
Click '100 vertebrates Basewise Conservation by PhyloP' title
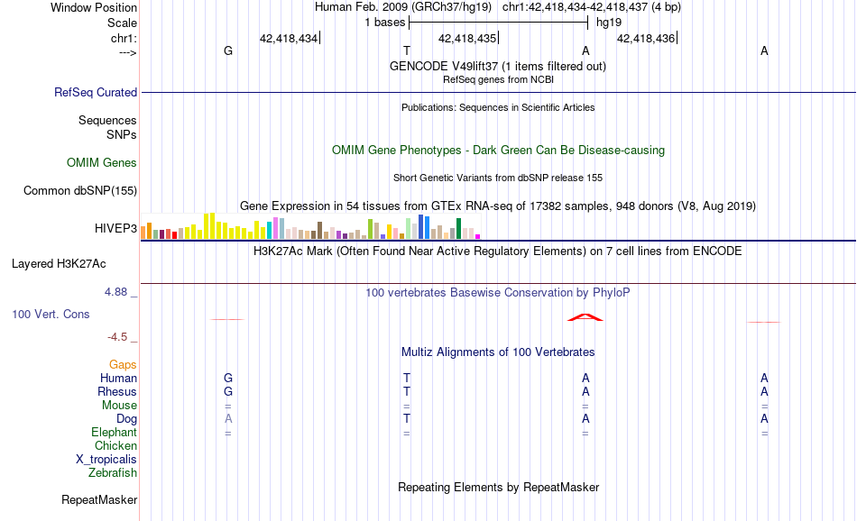pos(498,293)
